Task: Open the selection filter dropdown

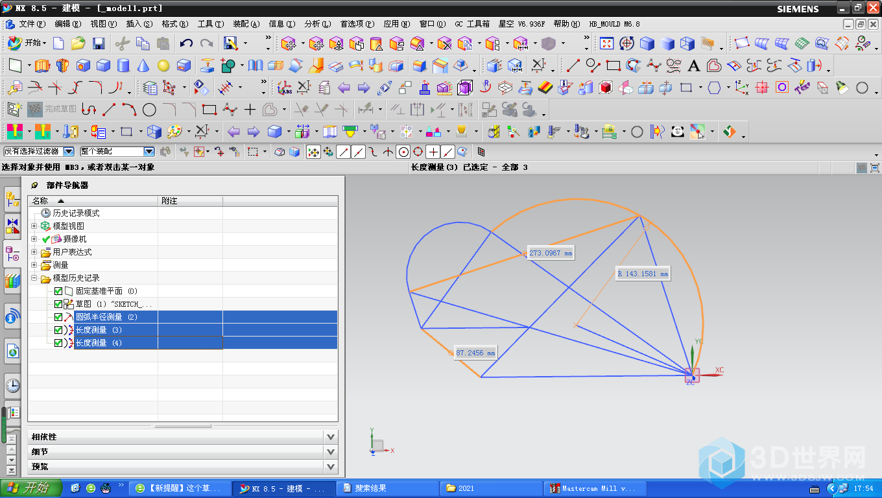Action: click(x=68, y=151)
